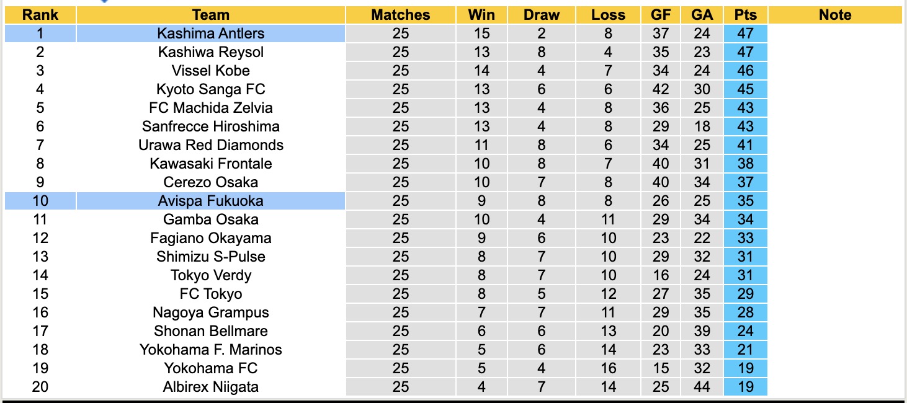Click the Rank column header
This screenshot has height=403, width=907.
pos(40,15)
